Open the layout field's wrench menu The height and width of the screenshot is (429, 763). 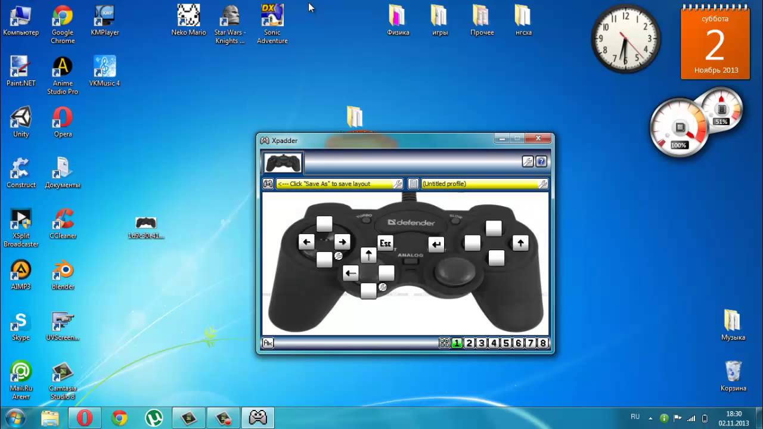click(x=398, y=184)
